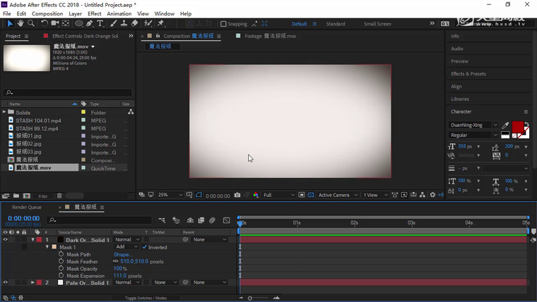Click the red fill color swatch
This screenshot has height=302, width=537.
[517, 128]
